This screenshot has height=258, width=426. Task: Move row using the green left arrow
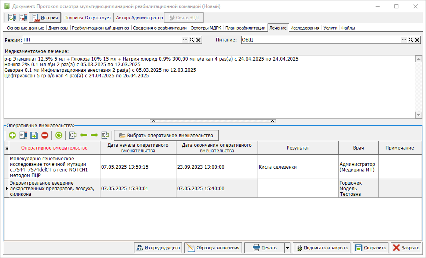[84, 135]
